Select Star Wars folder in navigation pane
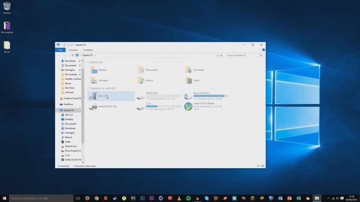 pyautogui.click(x=67, y=88)
